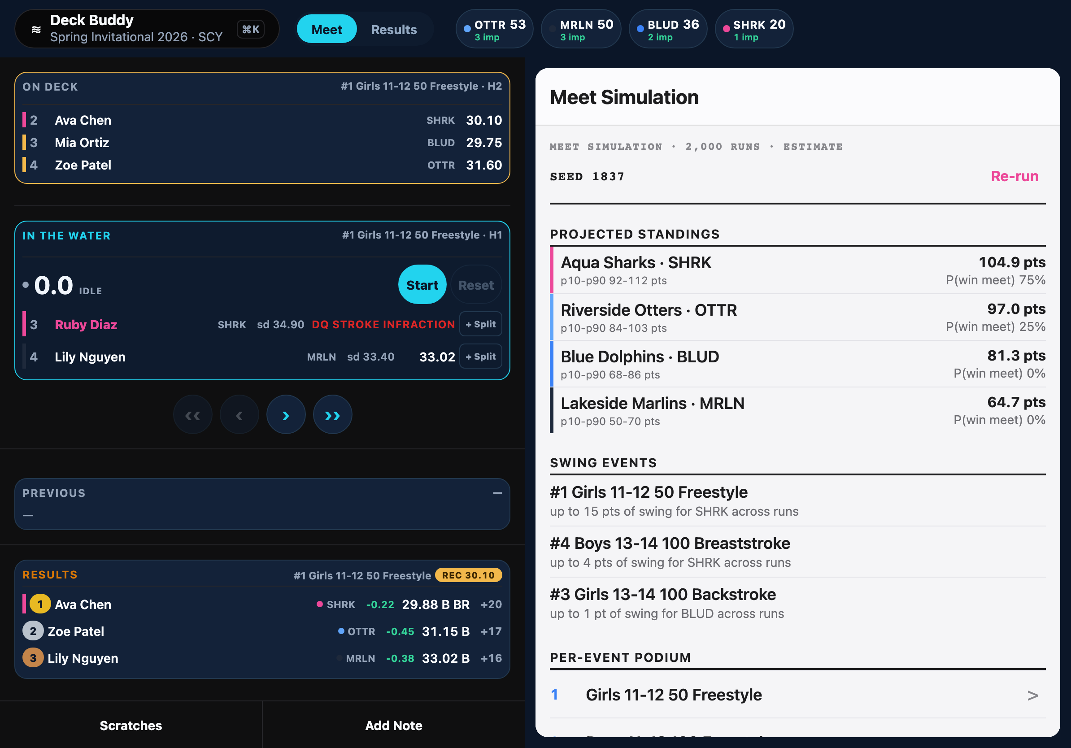Image resolution: width=1071 pixels, height=748 pixels.
Task: Select Blue Dolphins · BLUD projected standing
Action: click(x=798, y=364)
